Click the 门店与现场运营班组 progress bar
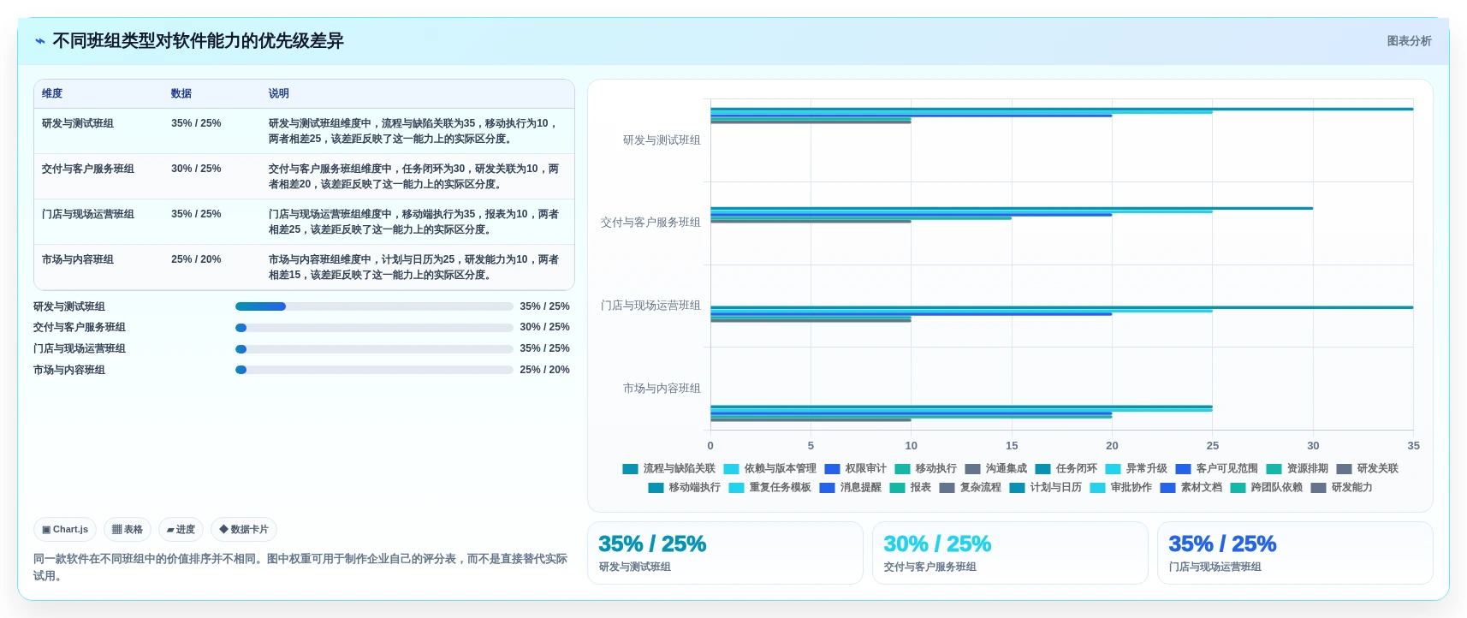1467x618 pixels. tap(374, 349)
